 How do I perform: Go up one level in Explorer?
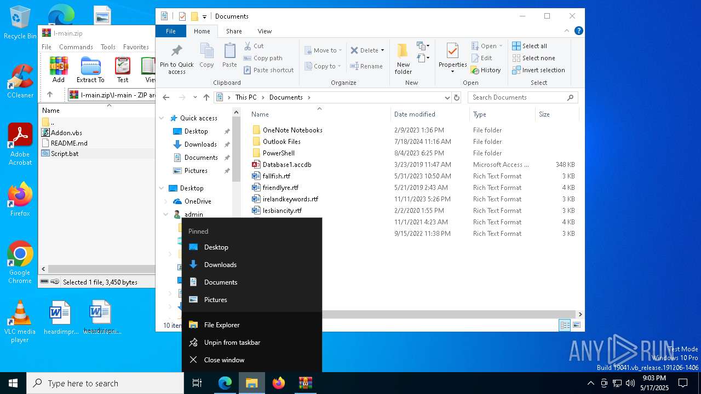coord(206,97)
